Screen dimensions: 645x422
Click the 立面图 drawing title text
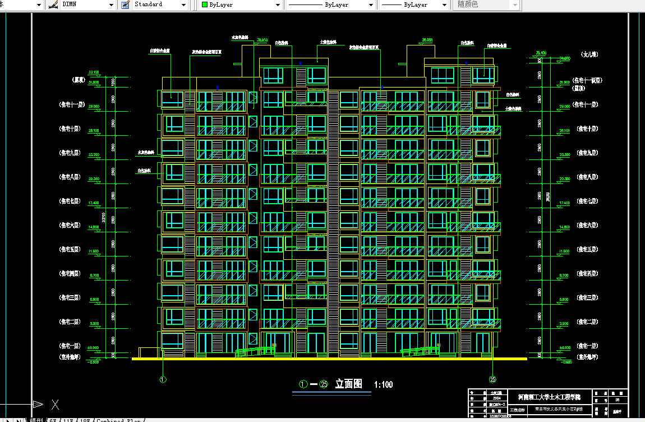348,384
